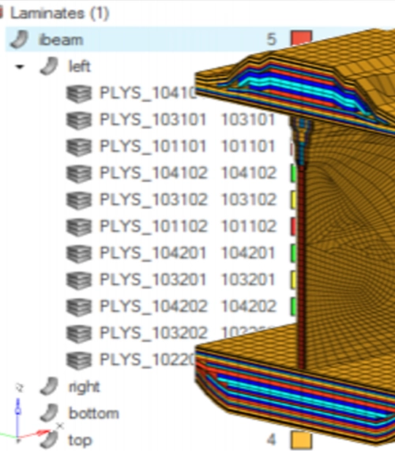Open the red swatch on PLYS_101102 row
Screen dimensions: 395x451
click(x=293, y=226)
